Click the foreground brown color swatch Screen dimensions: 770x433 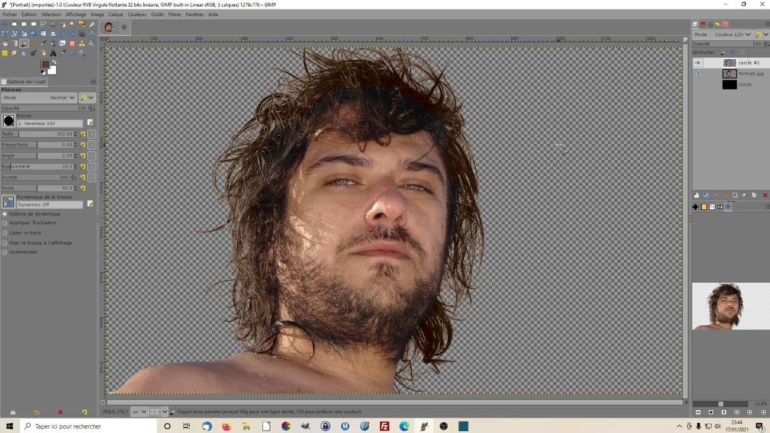click(45, 64)
